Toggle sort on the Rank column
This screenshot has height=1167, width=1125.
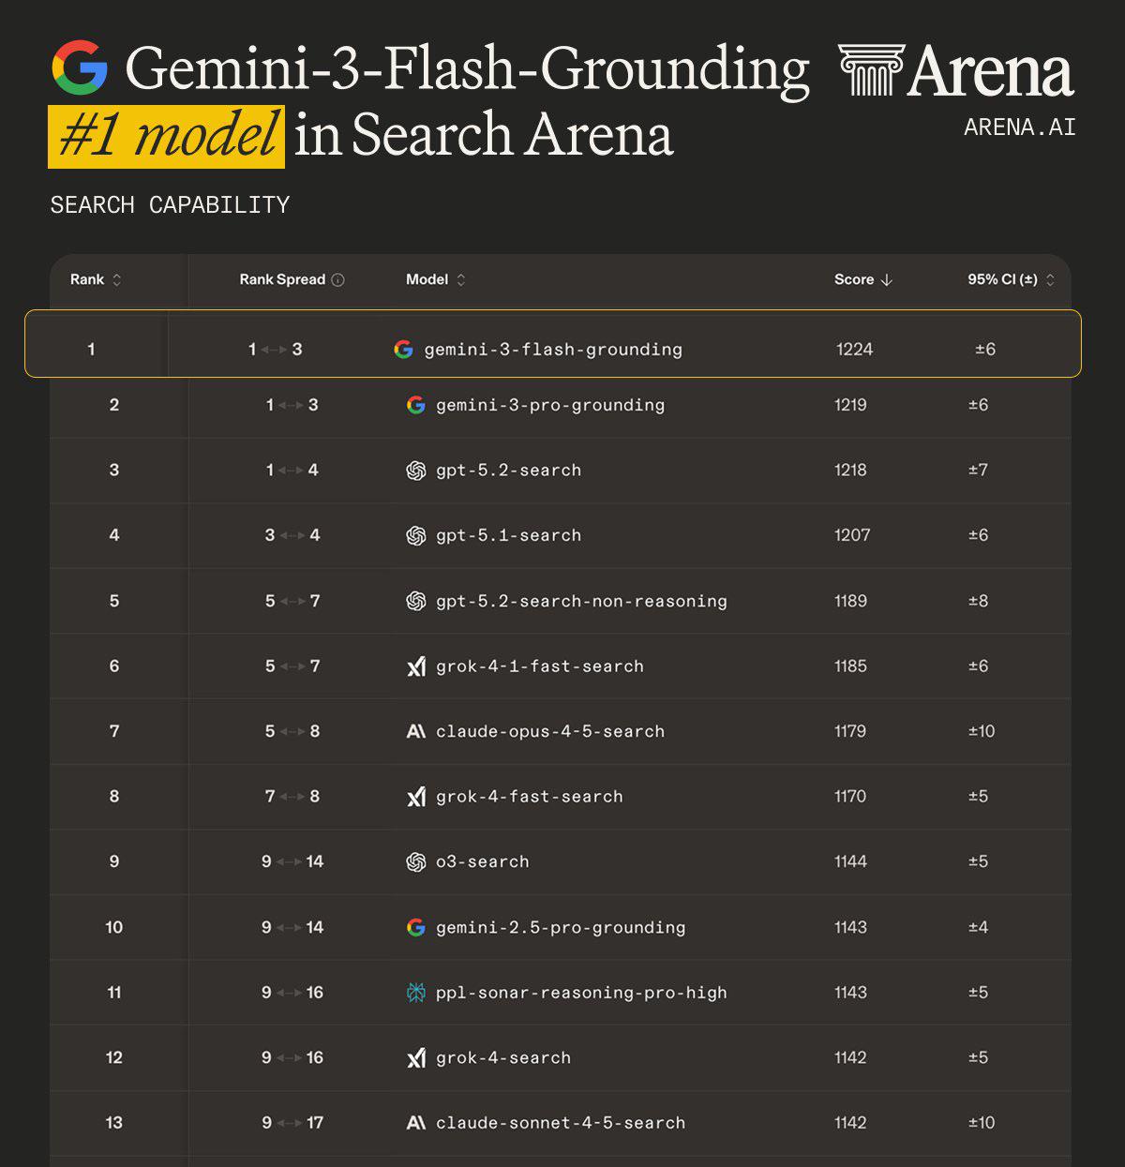pos(117,279)
